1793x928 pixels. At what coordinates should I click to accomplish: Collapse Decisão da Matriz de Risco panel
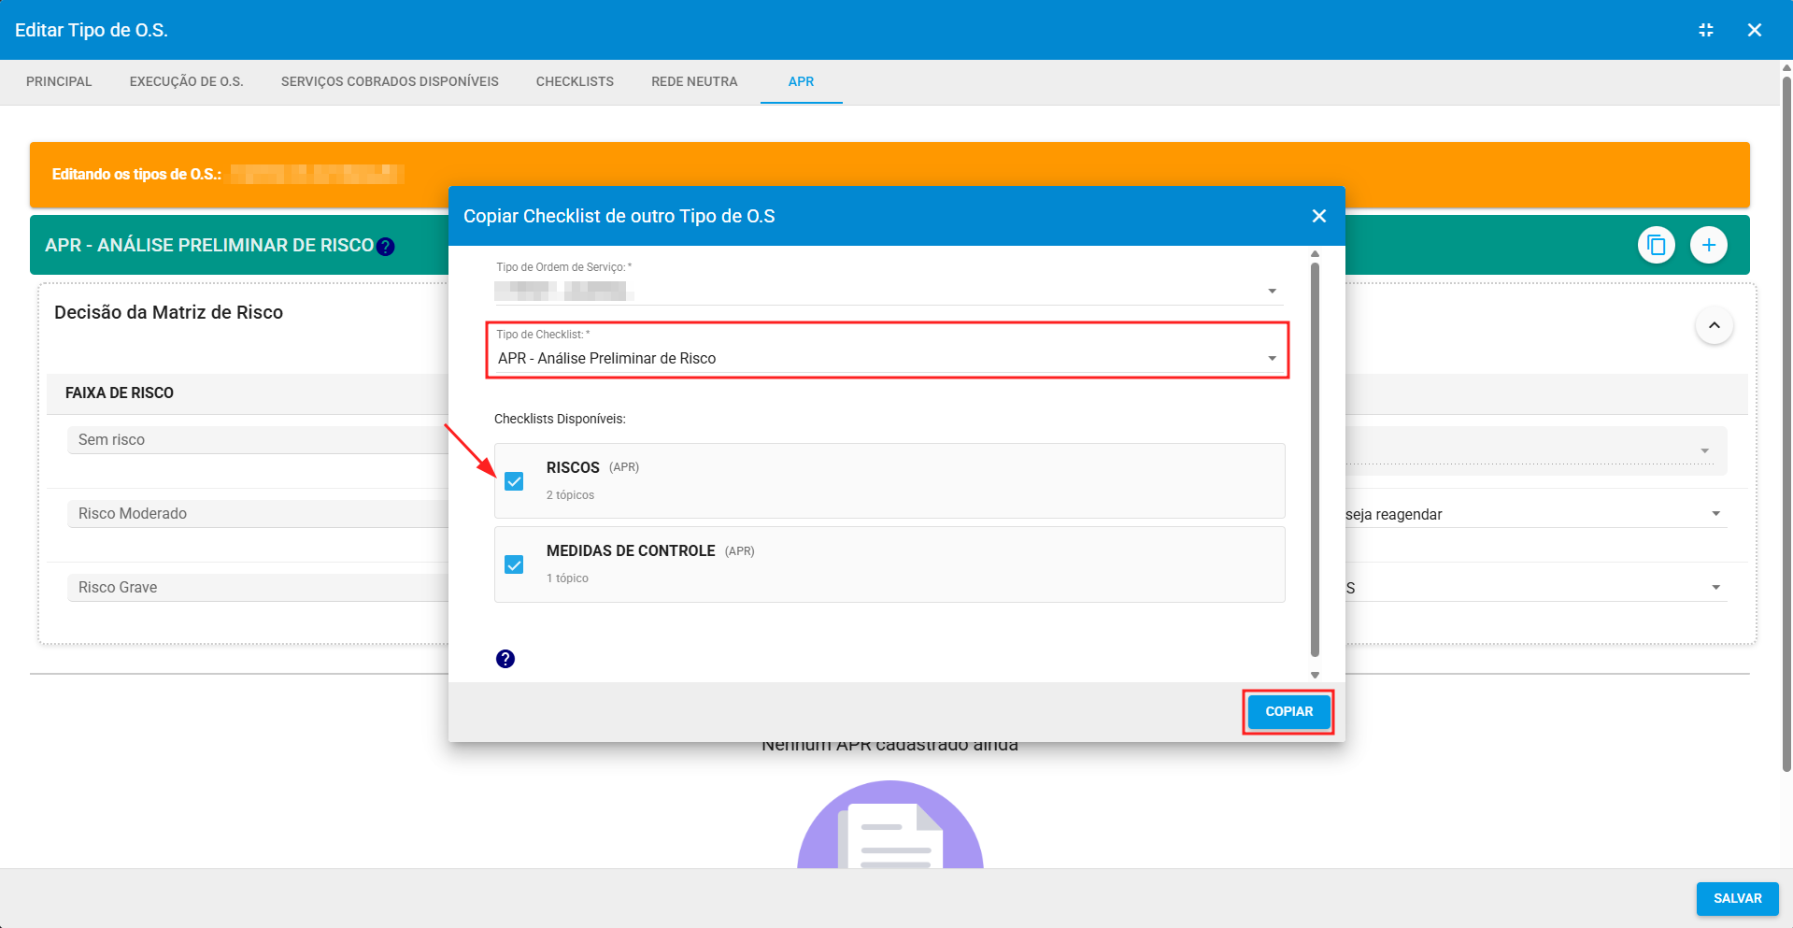[x=1714, y=325]
